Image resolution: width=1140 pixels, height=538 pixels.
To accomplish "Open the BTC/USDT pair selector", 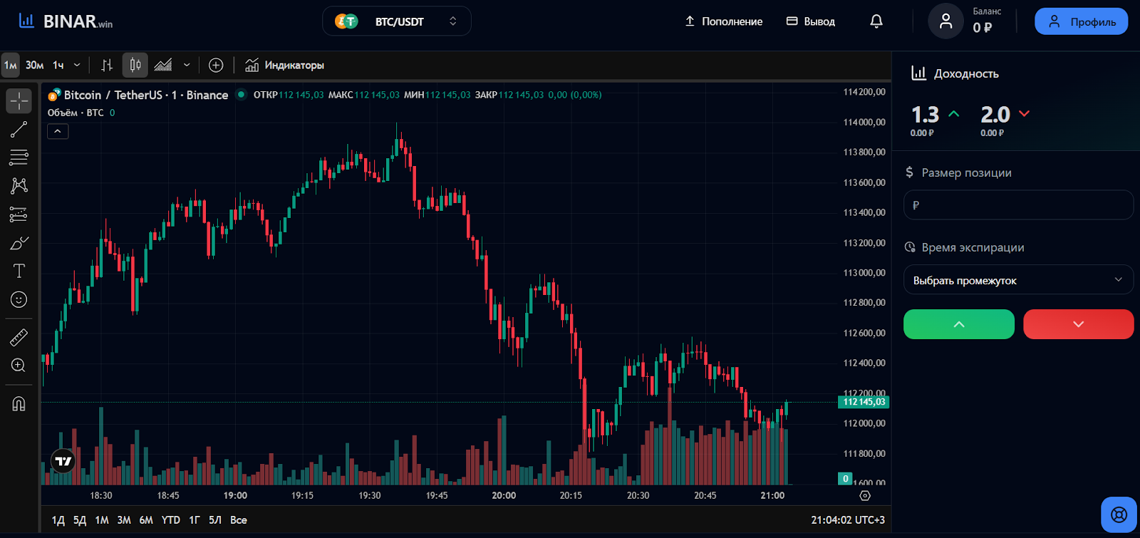I will (397, 21).
